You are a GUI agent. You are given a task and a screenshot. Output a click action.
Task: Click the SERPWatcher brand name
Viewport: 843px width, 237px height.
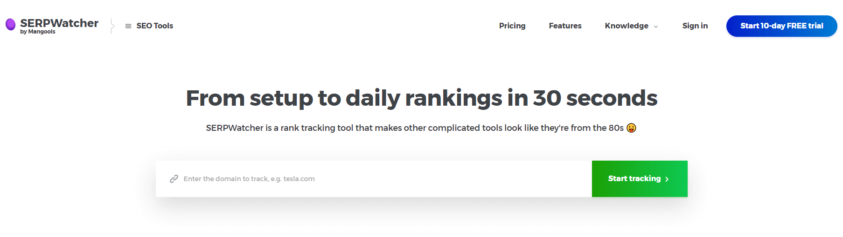click(59, 23)
